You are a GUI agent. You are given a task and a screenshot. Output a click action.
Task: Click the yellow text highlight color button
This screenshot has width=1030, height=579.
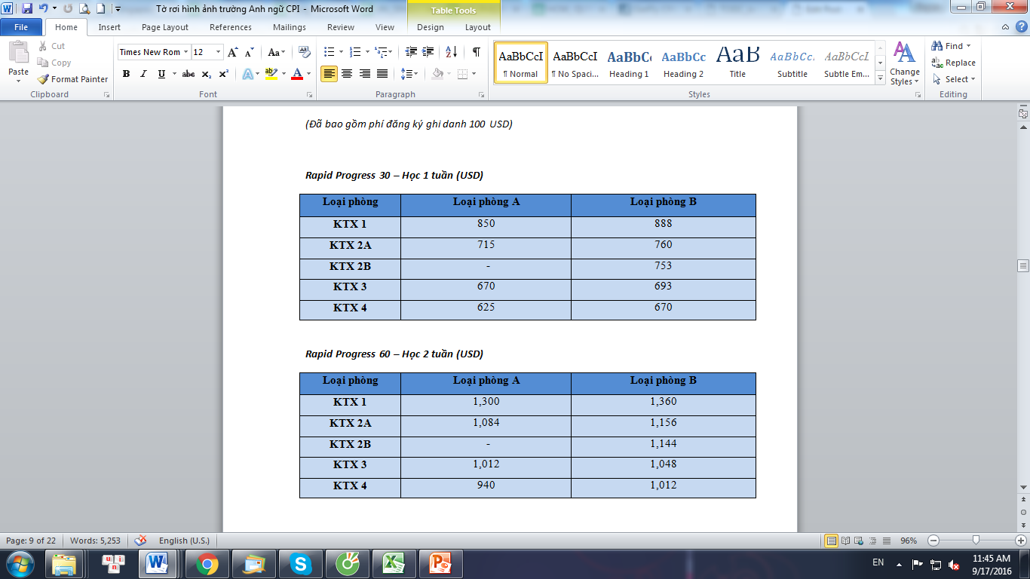pos(271,74)
